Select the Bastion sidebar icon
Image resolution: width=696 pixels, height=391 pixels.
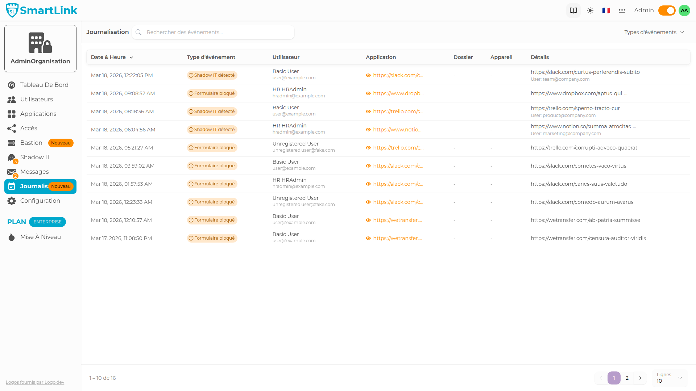pyautogui.click(x=12, y=143)
